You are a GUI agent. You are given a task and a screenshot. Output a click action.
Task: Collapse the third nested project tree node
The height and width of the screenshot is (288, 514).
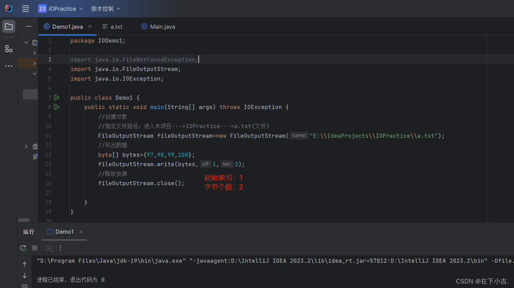[x=34, y=74]
